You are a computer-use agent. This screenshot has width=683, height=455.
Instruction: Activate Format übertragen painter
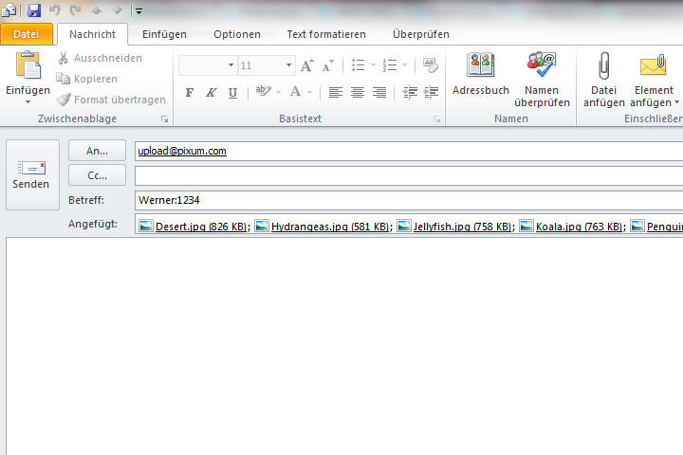click(x=112, y=100)
